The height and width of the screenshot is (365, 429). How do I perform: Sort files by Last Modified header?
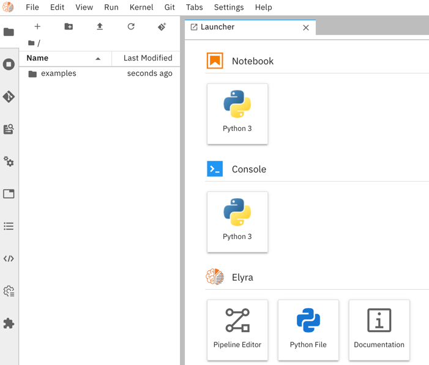(146, 58)
